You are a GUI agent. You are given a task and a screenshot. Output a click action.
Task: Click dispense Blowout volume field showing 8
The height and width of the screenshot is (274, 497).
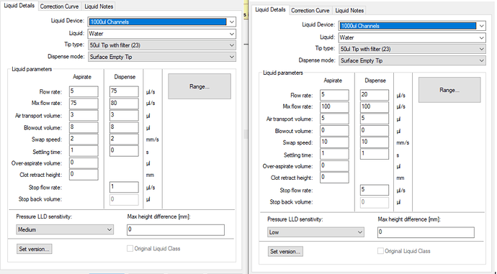124,127
